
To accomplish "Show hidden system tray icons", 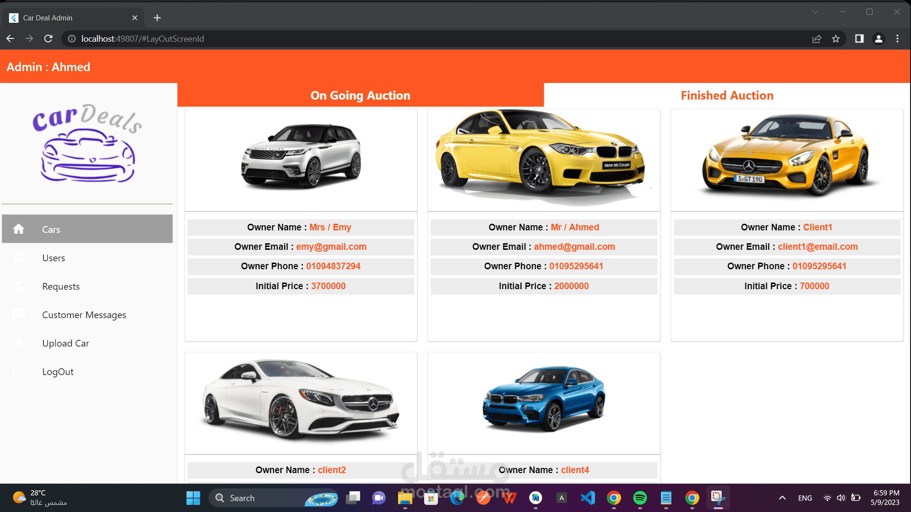I will click(x=782, y=498).
